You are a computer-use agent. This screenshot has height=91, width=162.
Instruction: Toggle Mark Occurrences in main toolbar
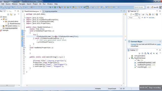[87, 7]
